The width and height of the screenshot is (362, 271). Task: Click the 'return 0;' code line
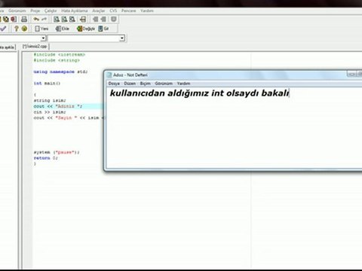tap(46, 158)
